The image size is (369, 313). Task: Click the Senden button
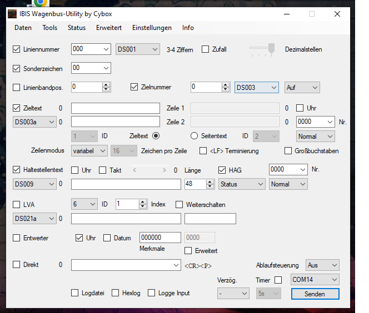tap(315, 294)
